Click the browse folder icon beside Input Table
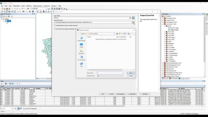The width and height of the screenshot is (208, 117). [133, 18]
